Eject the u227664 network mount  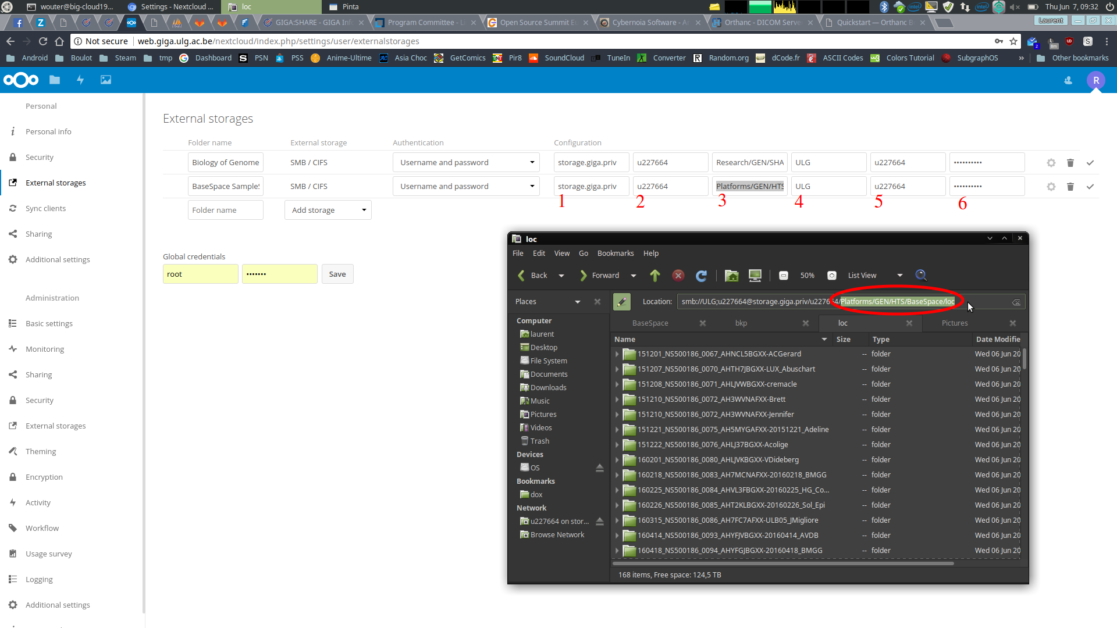[600, 522]
